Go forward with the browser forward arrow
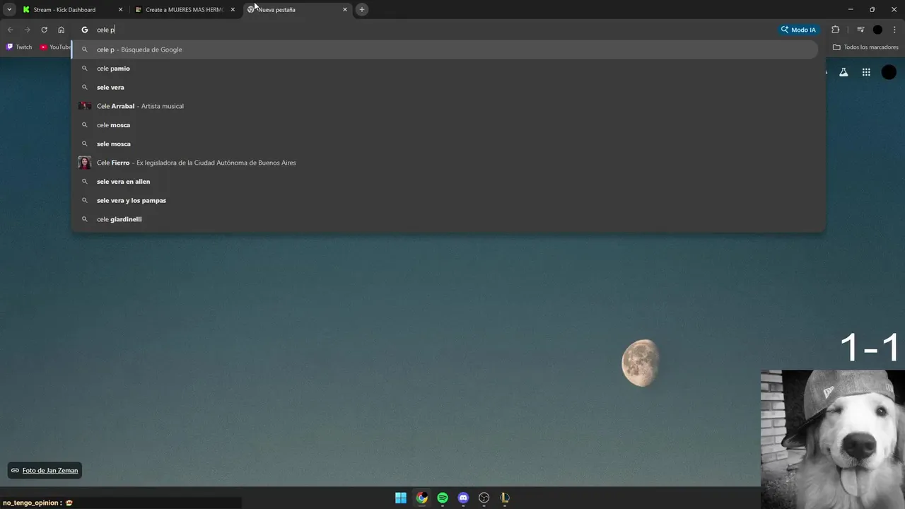The width and height of the screenshot is (905, 509). 27,30
